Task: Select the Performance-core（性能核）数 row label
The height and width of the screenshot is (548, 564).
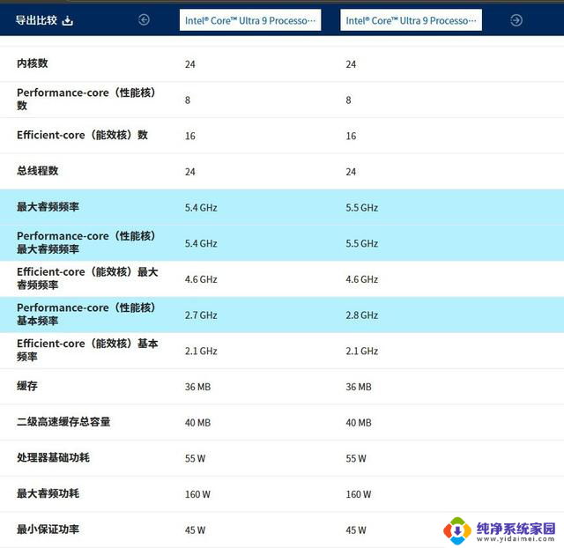Action: click(86, 99)
